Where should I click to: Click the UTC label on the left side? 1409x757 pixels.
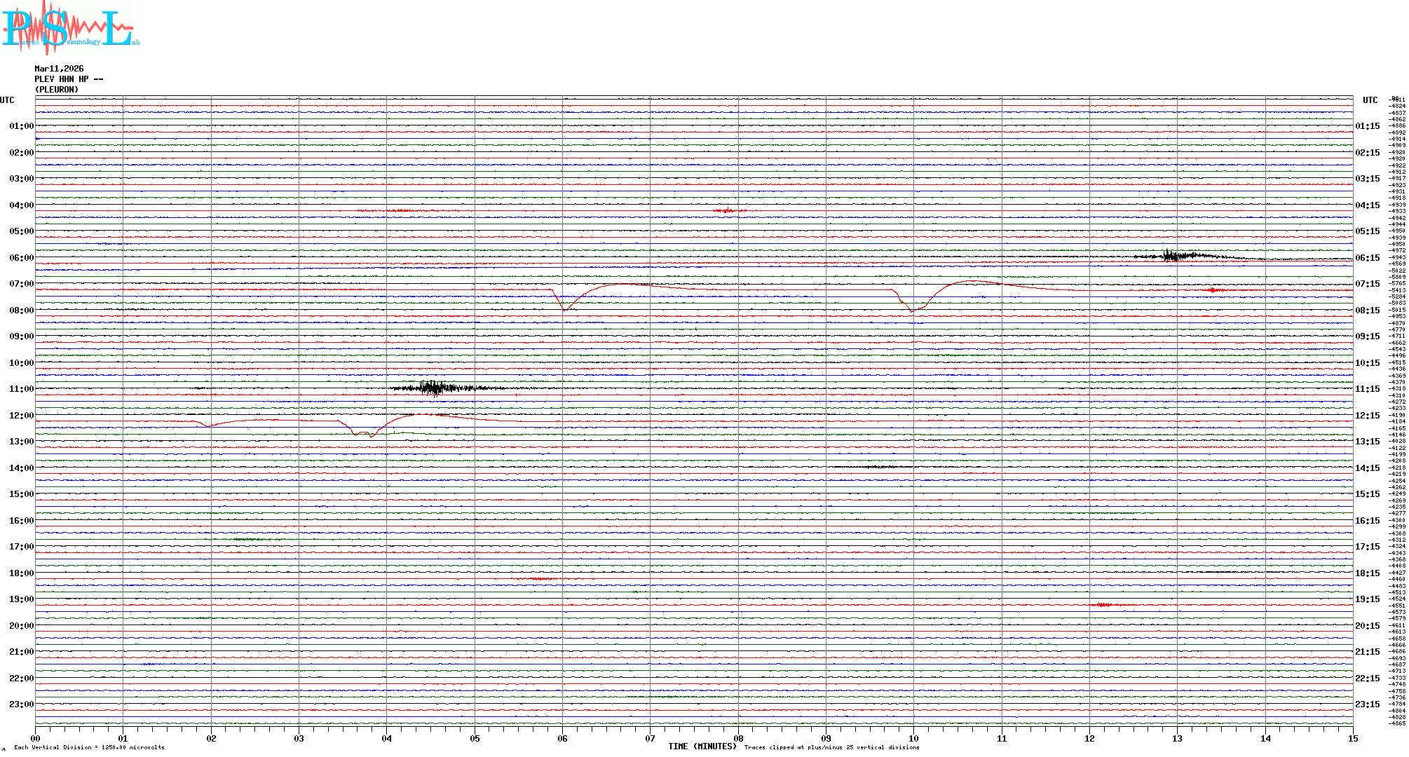pyautogui.click(x=7, y=100)
